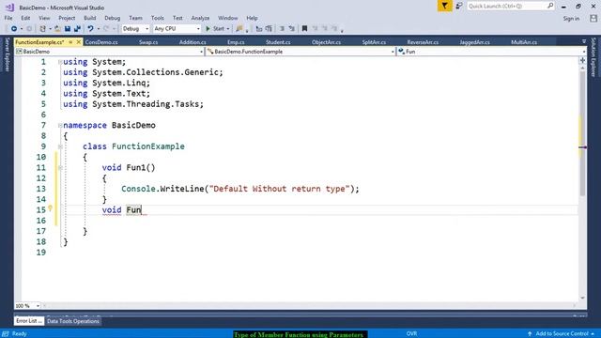601x338 pixels.
Task: Click the vertical editor scrollbar thumb
Action: coord(582,133)
